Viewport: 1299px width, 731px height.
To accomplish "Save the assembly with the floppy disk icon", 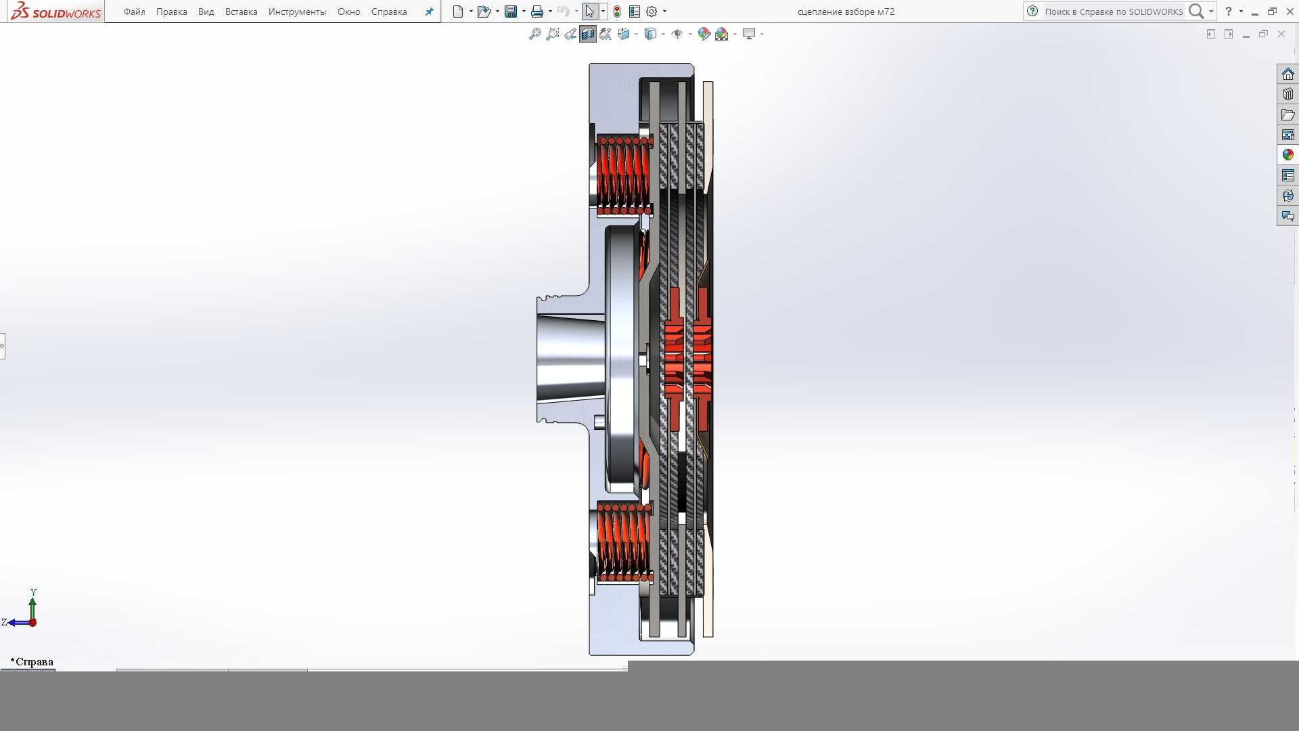I will [x=511, y=12].
